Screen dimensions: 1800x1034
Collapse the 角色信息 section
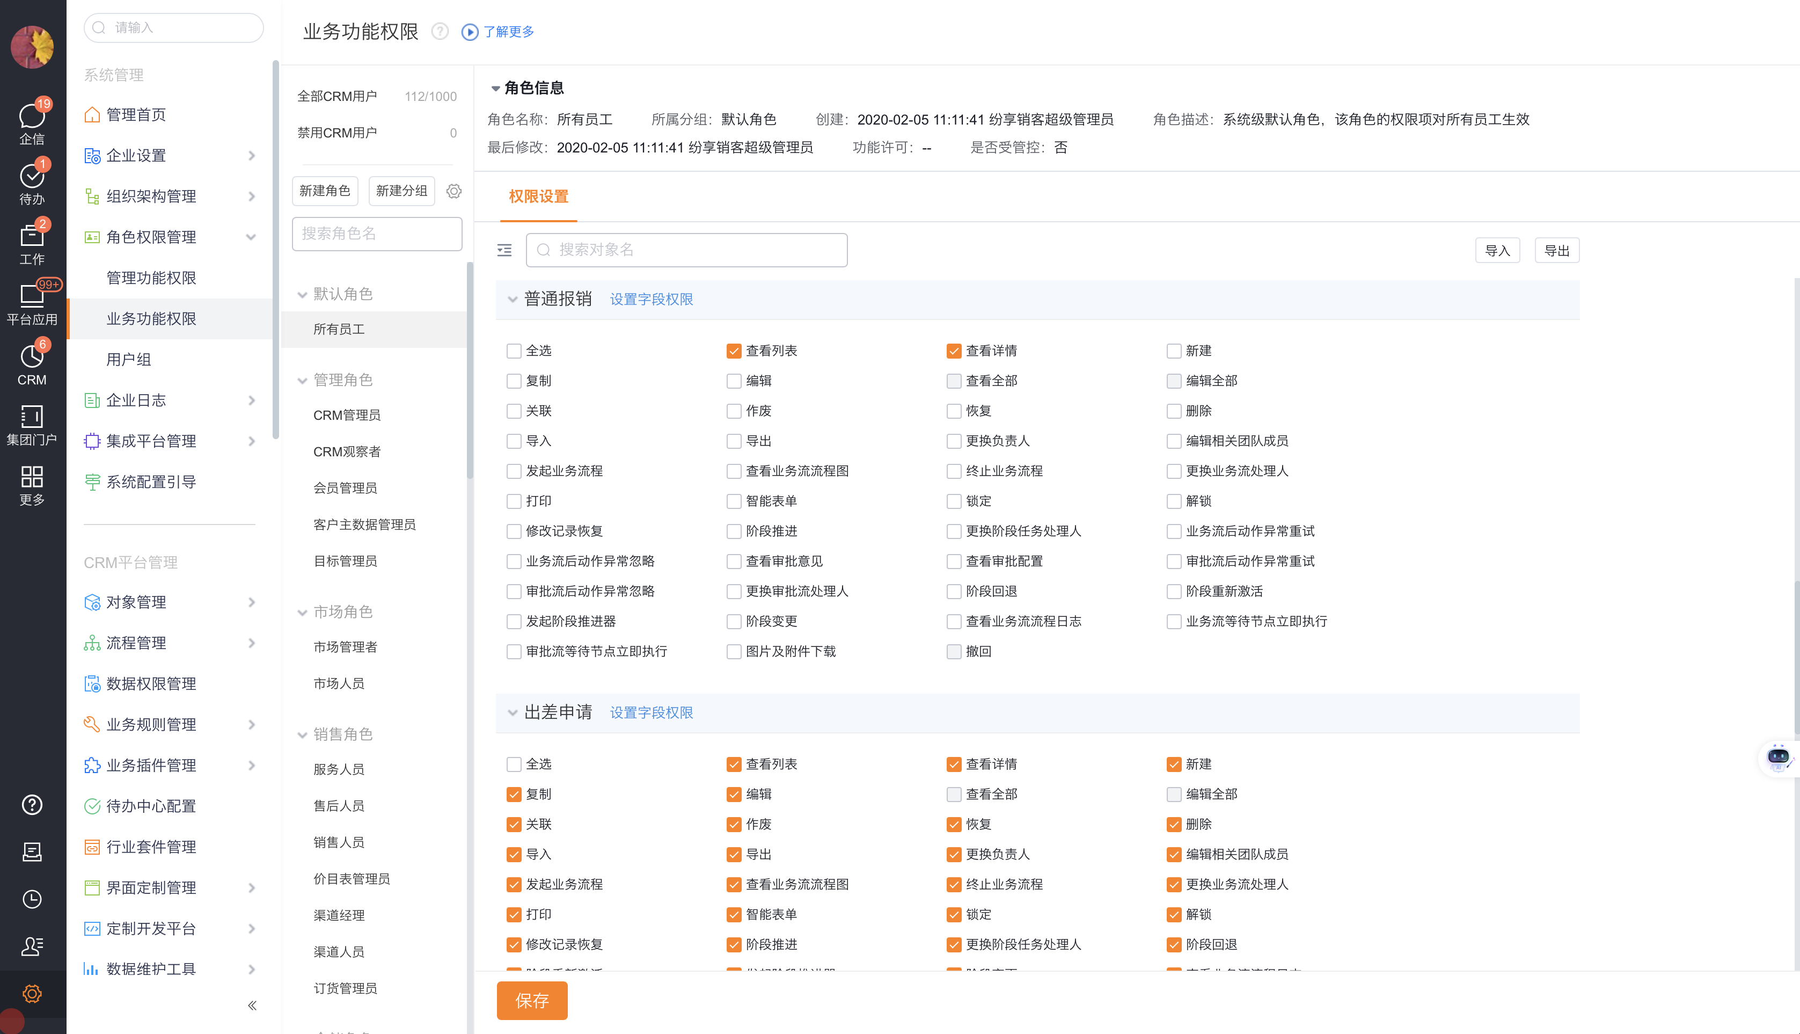tap(495, 88)
